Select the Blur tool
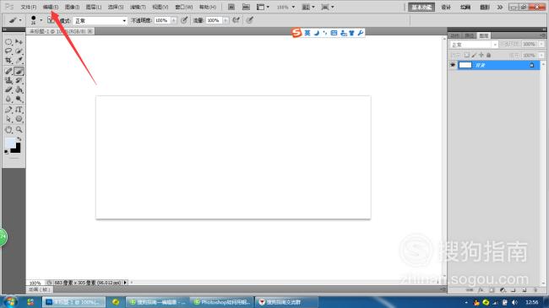This screenshot has height=308, width=549. [x=8, y=99]
